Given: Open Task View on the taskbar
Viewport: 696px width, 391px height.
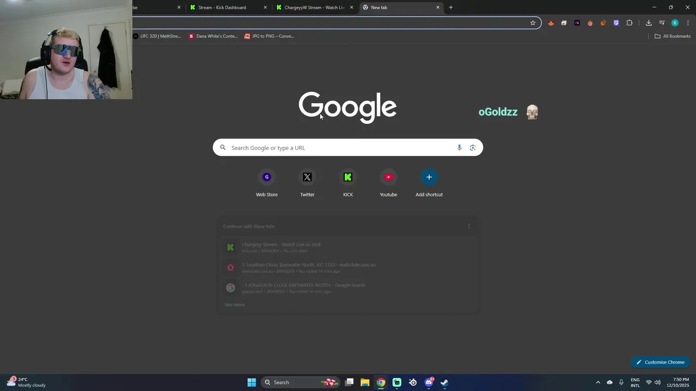Looking at the screenshot, I should pos(350,382).
